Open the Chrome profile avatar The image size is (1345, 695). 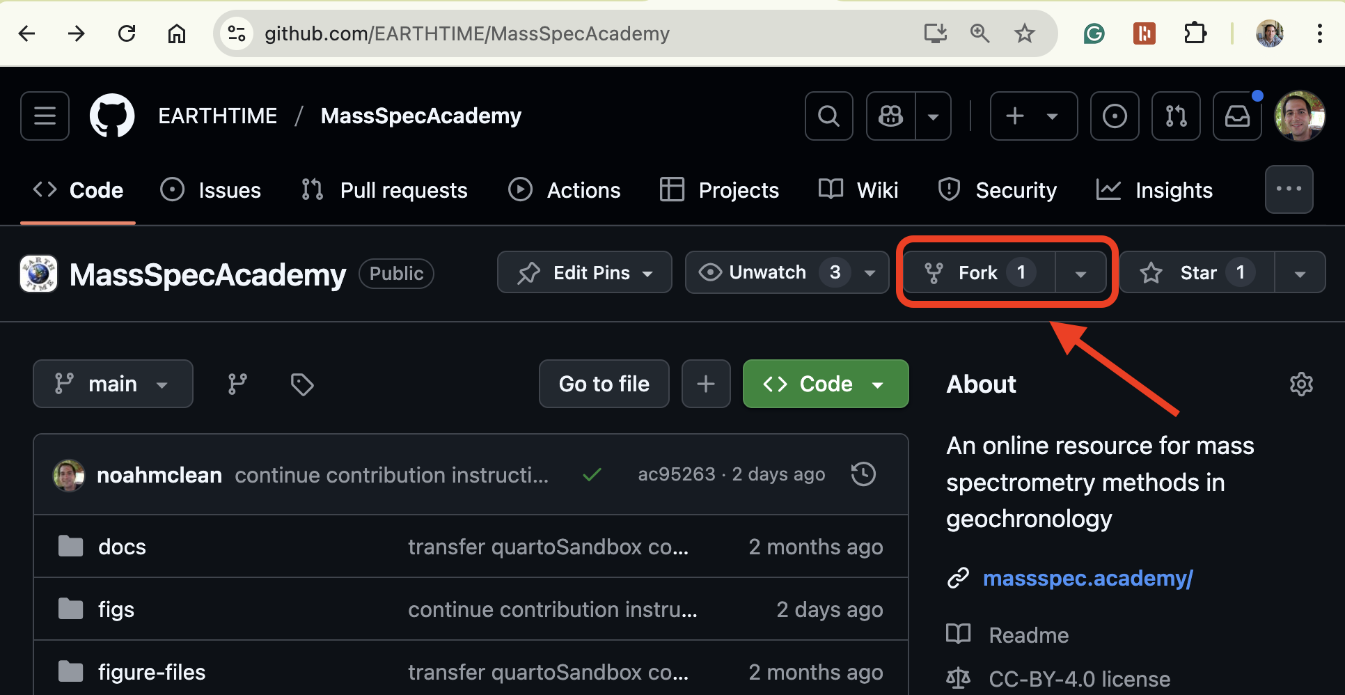(x=1270, y=33)
